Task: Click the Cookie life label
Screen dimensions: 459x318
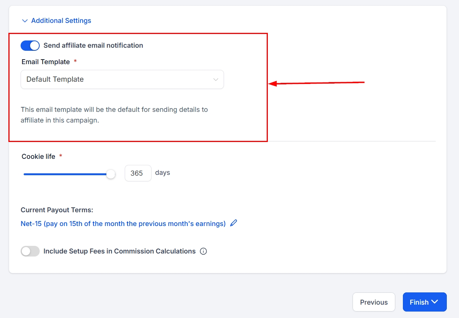Action: point(39,157)
